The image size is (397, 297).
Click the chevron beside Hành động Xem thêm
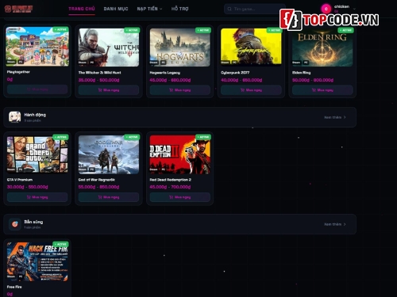[x=345, y=117]
